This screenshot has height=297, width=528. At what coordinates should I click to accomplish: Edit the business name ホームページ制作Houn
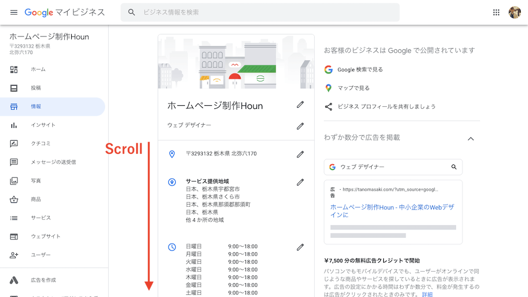coord(300,105)
